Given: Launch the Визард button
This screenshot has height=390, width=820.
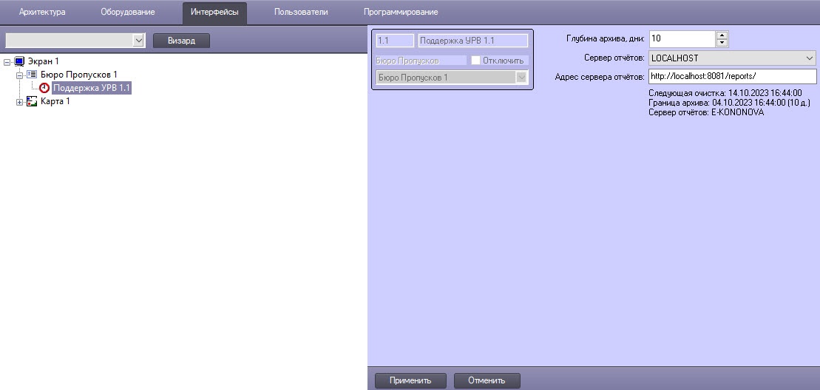Looking at the screenshot, I should click(181, 41).
